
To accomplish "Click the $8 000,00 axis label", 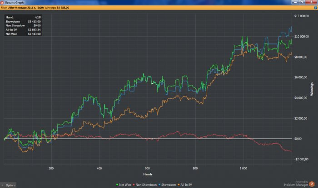I will click(x=301, y=57).
